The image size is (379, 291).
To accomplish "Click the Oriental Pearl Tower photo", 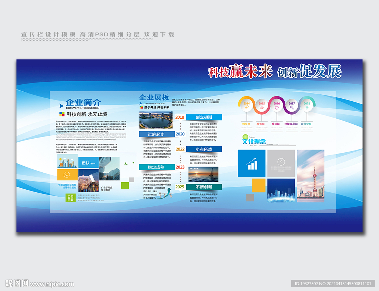I will pyautogui.click(x=311, y=176).
